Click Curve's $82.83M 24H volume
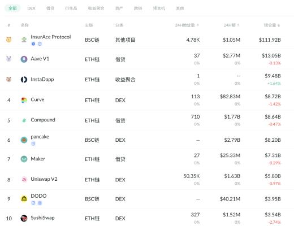The image size is (294, 226). [x=230, y=97]
